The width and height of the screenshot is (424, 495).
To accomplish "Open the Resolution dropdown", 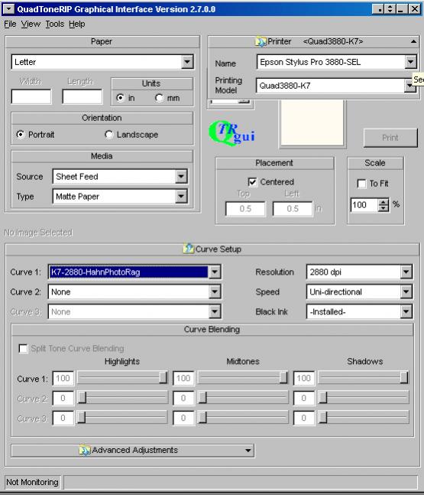I will click(x=406, y=272).
